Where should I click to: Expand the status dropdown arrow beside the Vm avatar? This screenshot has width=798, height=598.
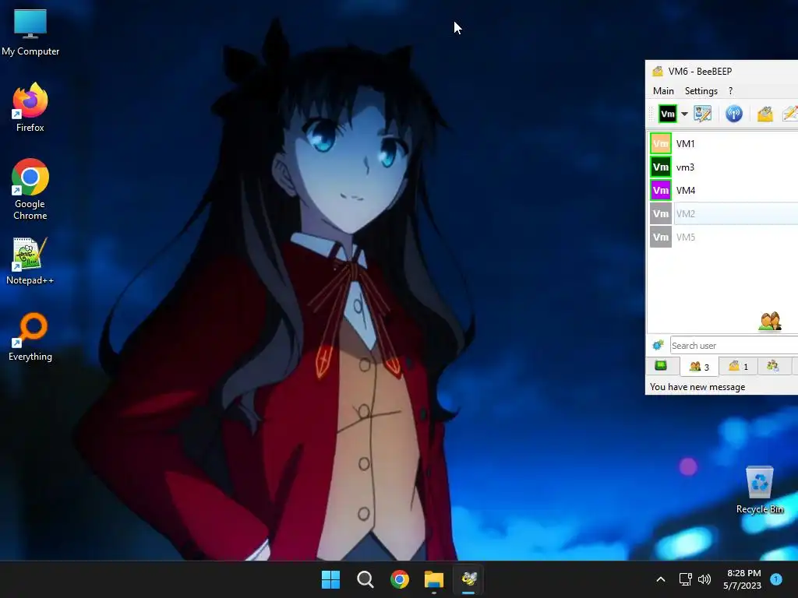pos(684,114)
